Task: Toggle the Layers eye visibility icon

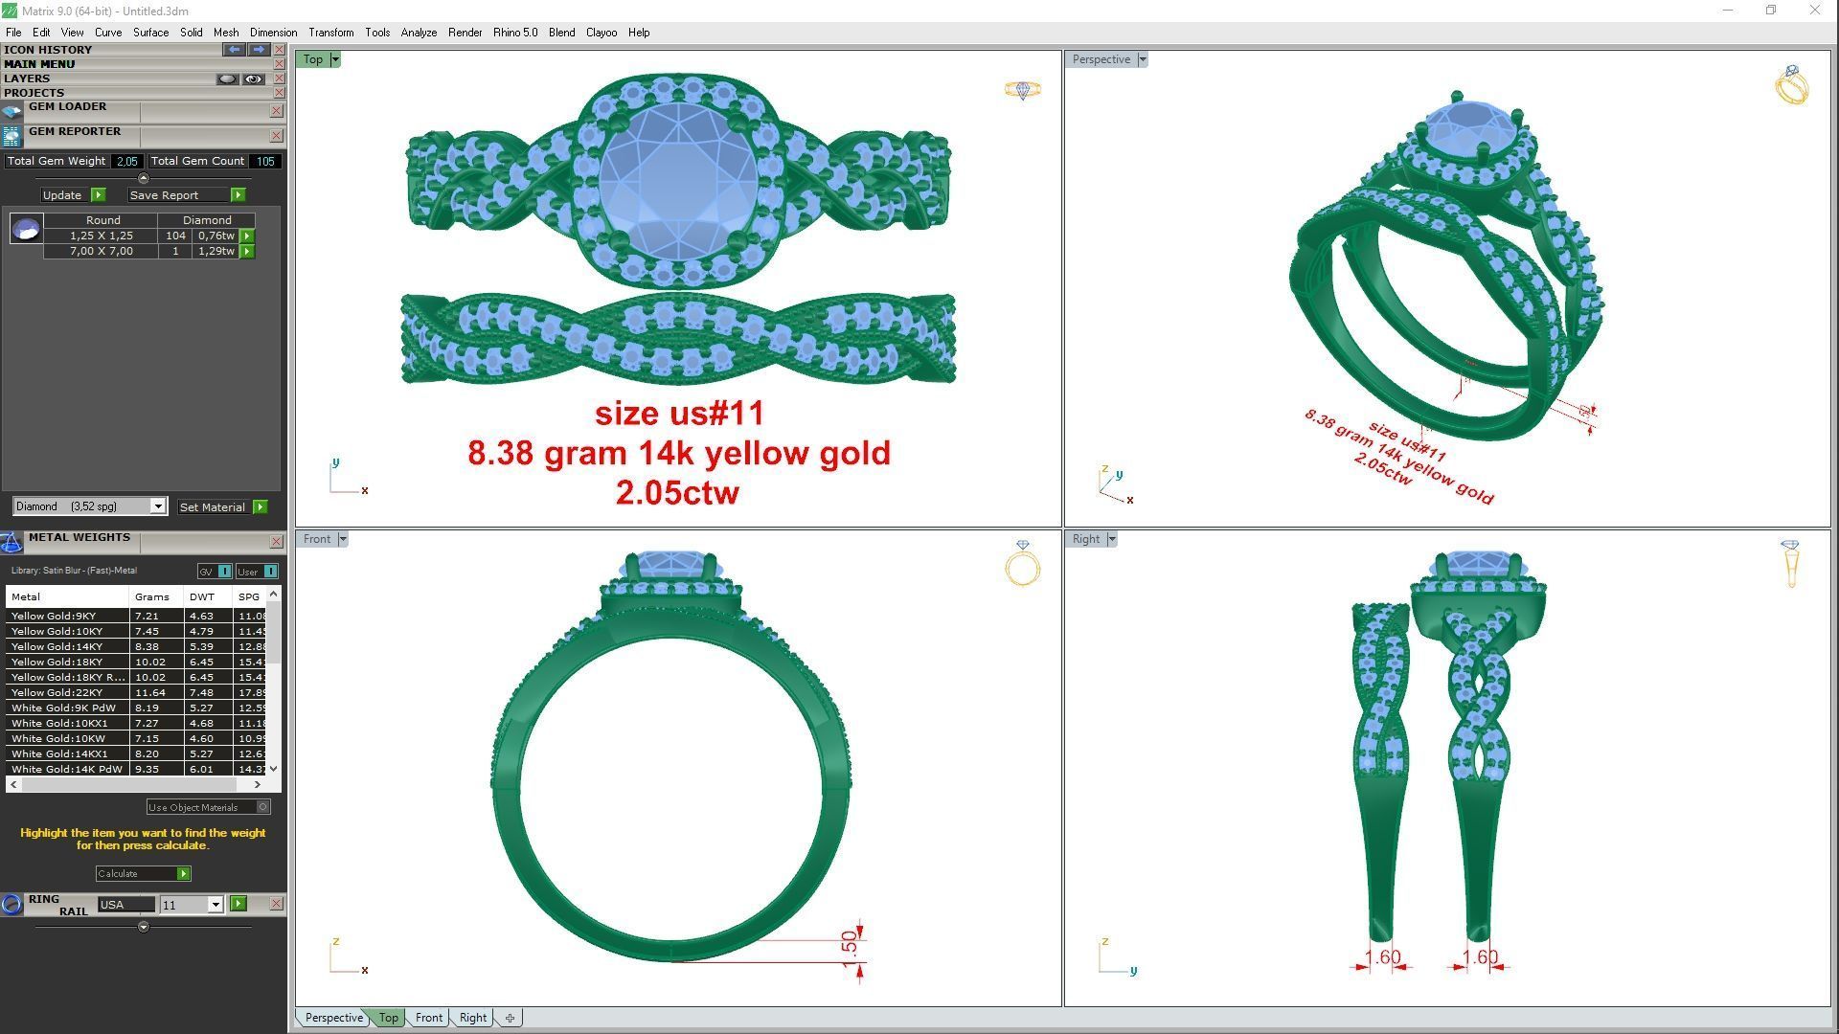Action: pyautogui.click(x=254, y=79)
